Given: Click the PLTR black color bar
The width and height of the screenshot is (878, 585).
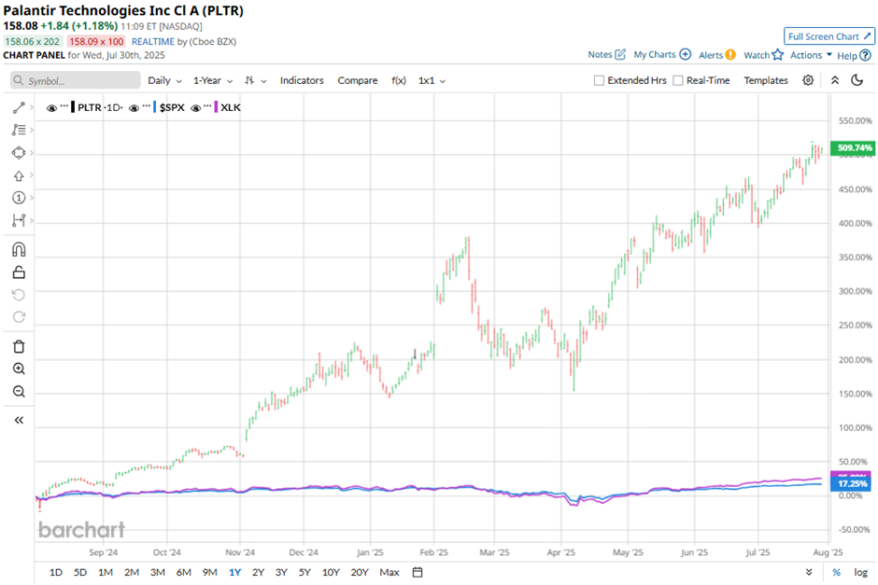Looking at the screenshot, I should point(73,107).
